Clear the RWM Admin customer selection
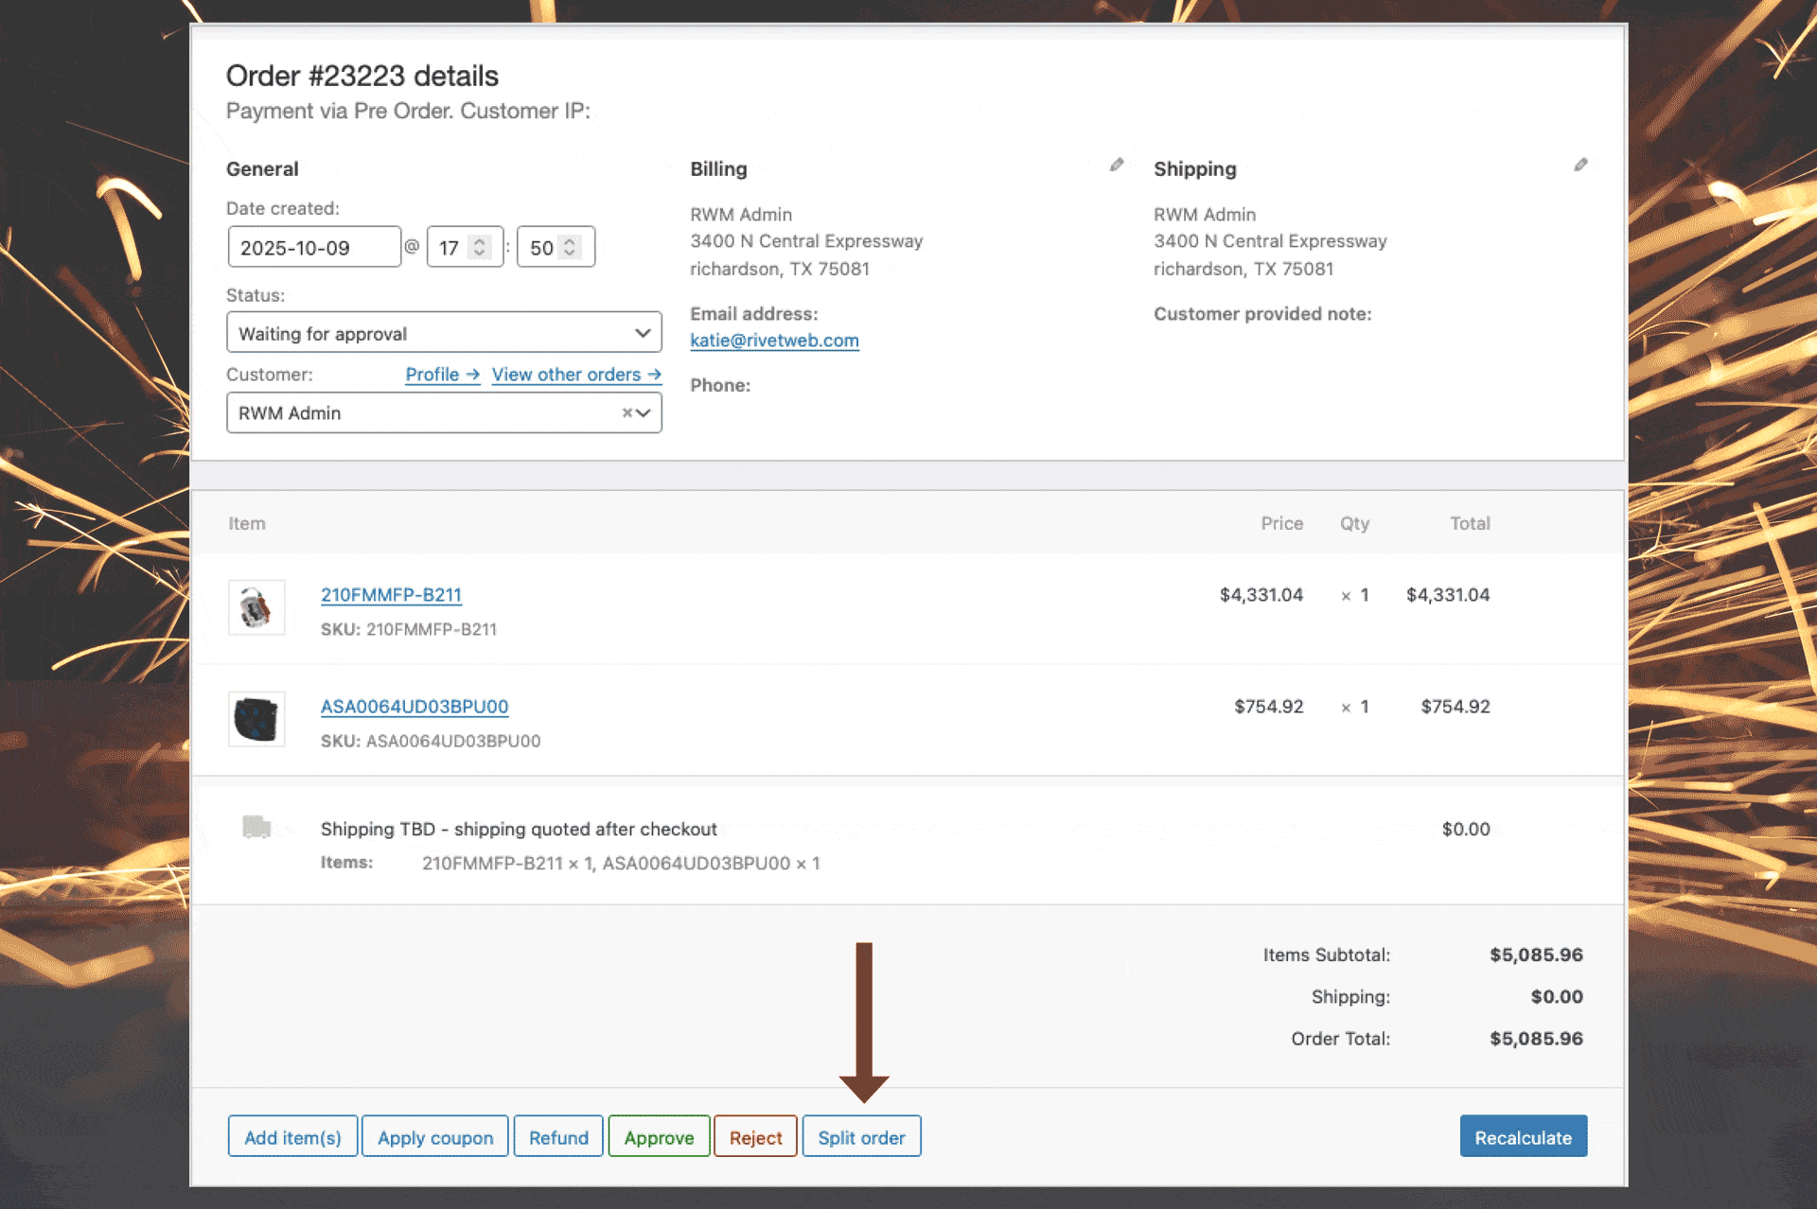1817x1209 pixels. pyautogui.click(x=626, y=412)
